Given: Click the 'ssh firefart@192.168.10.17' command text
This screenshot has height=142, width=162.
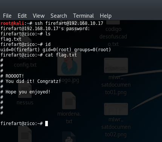Looking at the screenshot, I should pos(69,23).
